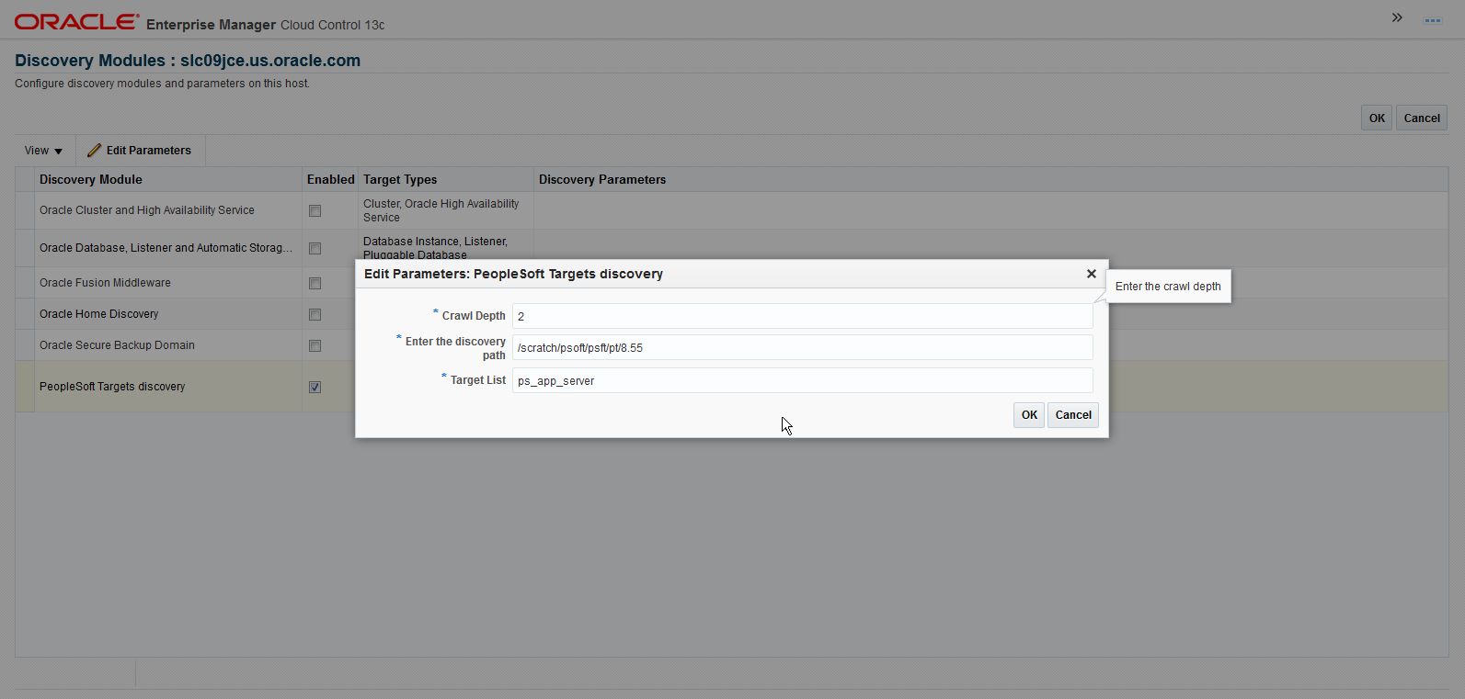Click the Edit Parameters pencil toolbar button

pyautogui.click(x=140, y=151)
